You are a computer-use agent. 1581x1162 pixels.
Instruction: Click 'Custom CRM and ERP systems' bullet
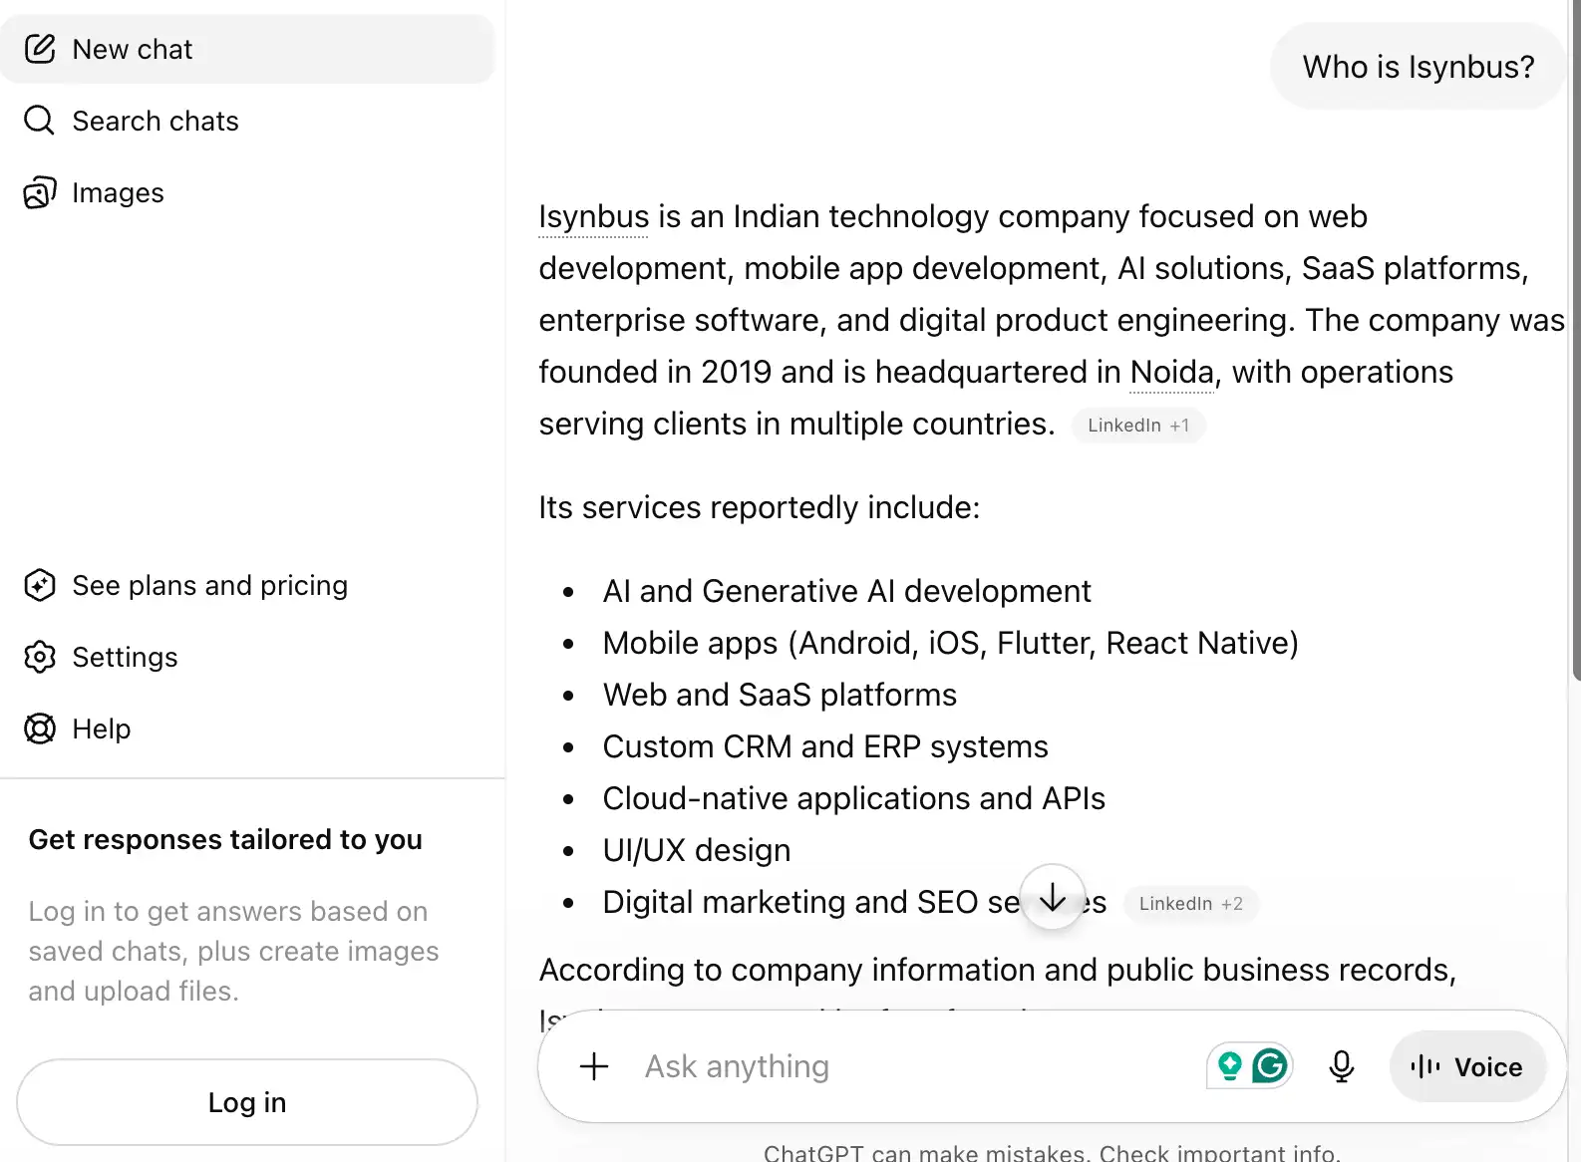pyautogui.click(x=825, y=747)
